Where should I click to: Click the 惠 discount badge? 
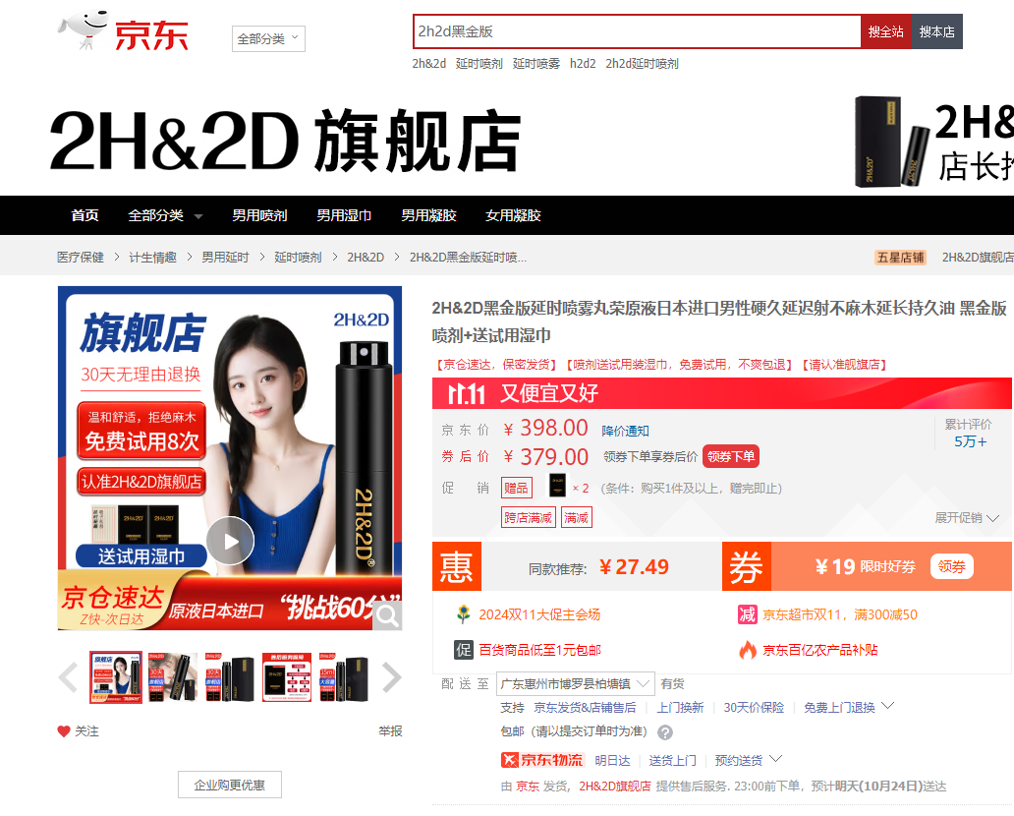457,566
